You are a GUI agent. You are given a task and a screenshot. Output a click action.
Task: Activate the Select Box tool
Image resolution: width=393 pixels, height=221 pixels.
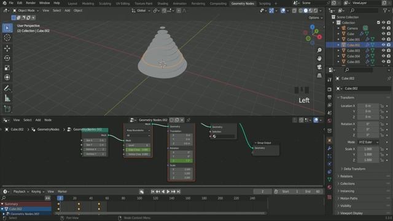(x=7, y=28)
